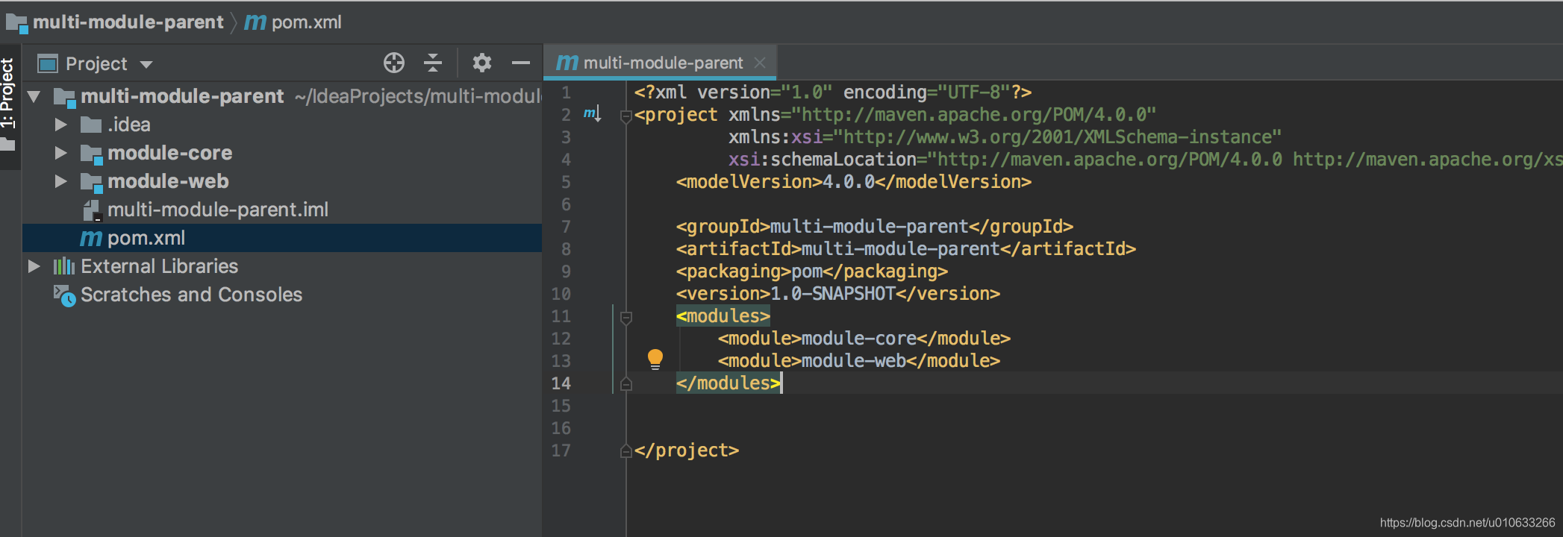Screen dimensions: 1563x537
Task: Select multi-module-parent.iml in the tree
Action: [282, 210]
